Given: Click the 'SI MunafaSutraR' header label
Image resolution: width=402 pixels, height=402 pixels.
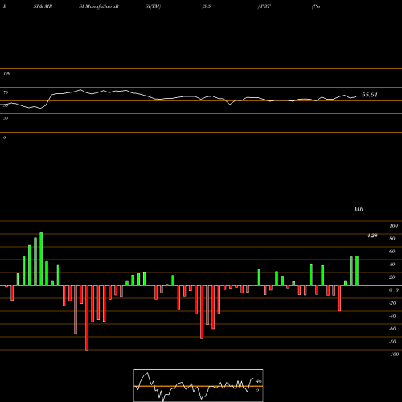Looking at the screenshot, I should (x=99, y=6).
